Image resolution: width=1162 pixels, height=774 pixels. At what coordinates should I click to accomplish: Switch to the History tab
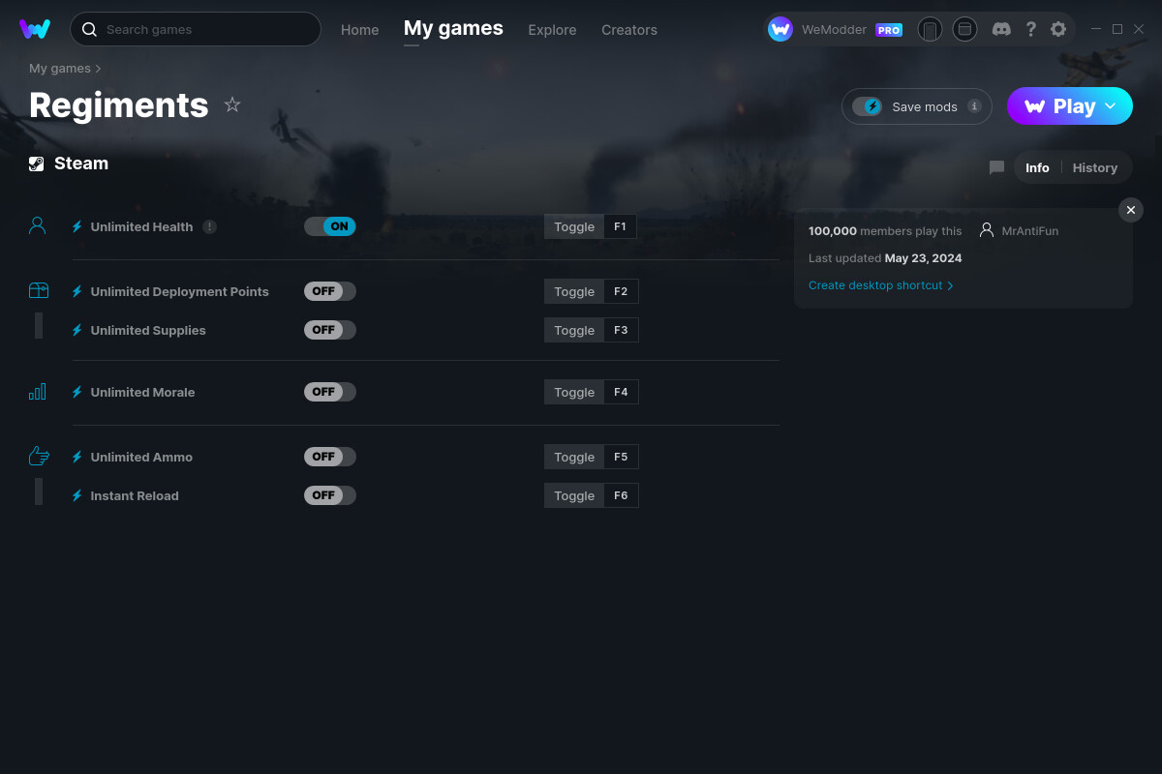tap(1094, 167)
